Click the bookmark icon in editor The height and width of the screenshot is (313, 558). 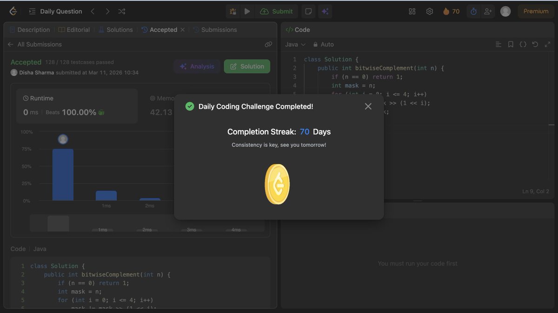(x=511, y=45)
